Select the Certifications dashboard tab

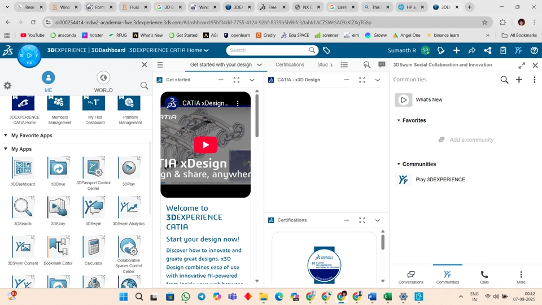tap(290, 64)
